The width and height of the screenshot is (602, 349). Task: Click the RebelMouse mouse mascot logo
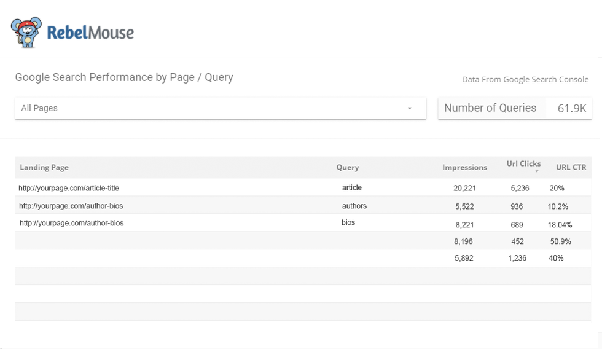tap(26, 32)
